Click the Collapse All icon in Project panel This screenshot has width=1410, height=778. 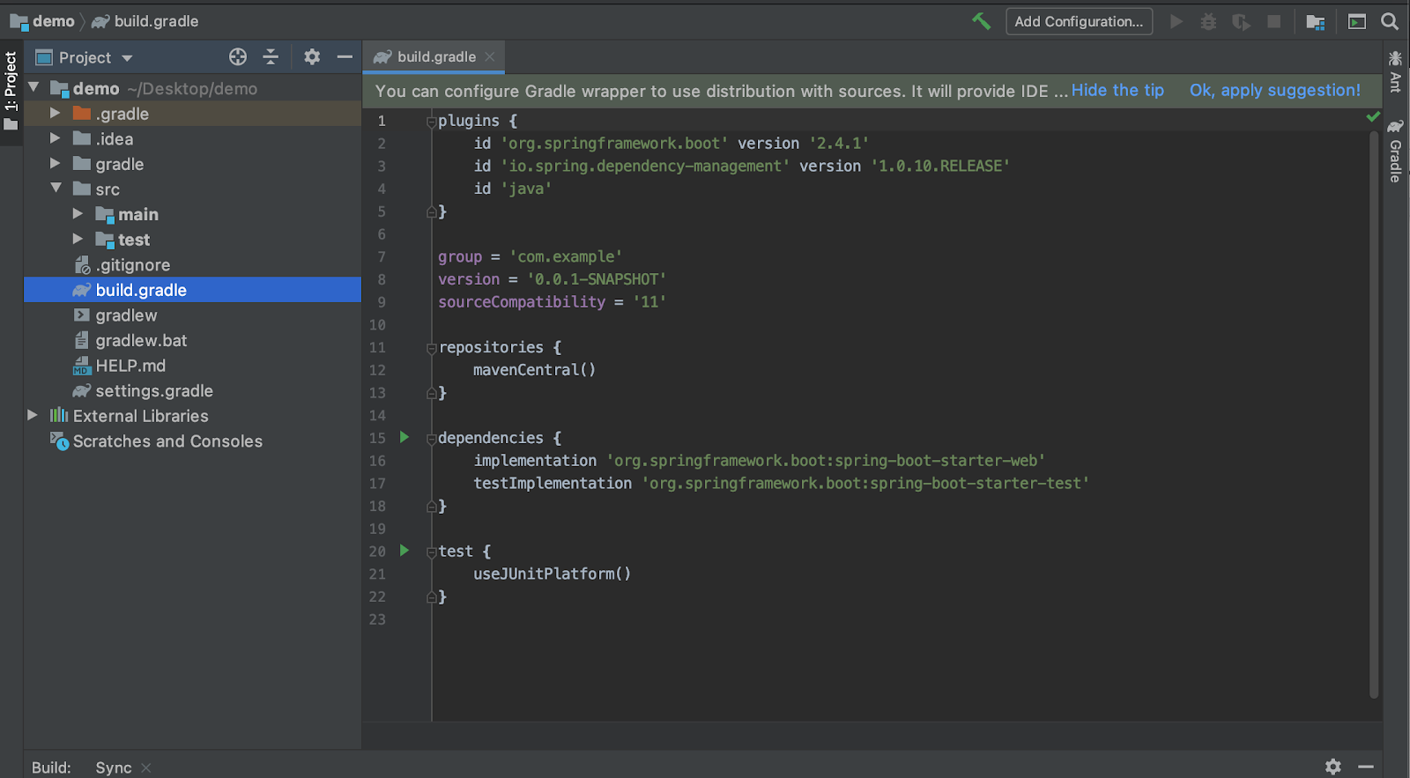pyautogui.click(x=271, y=57)
